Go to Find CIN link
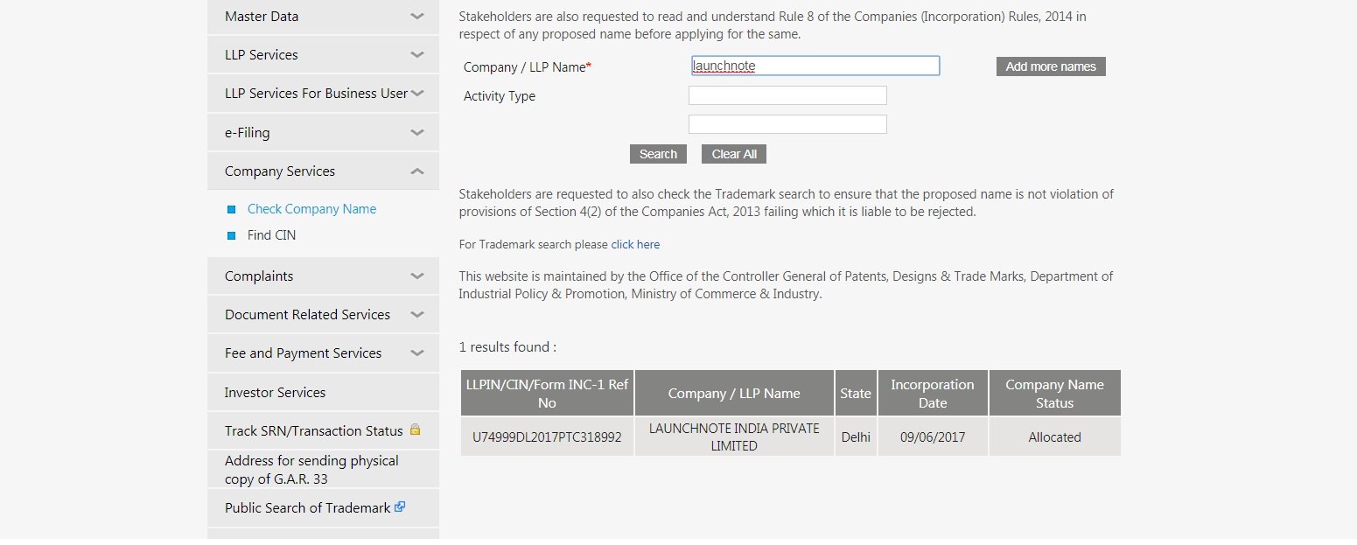1357x545 pixels. click(271, 235)
